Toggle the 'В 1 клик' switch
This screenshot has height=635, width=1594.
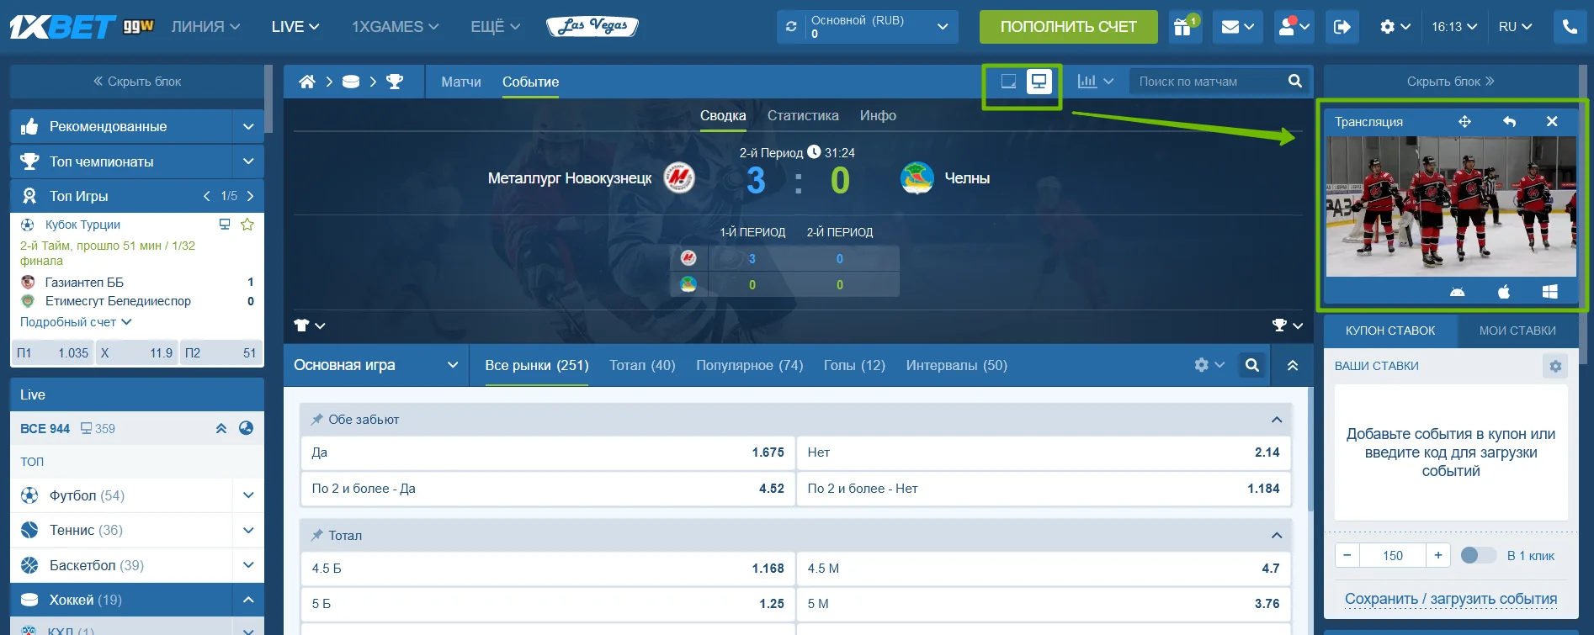point(1479,555)
